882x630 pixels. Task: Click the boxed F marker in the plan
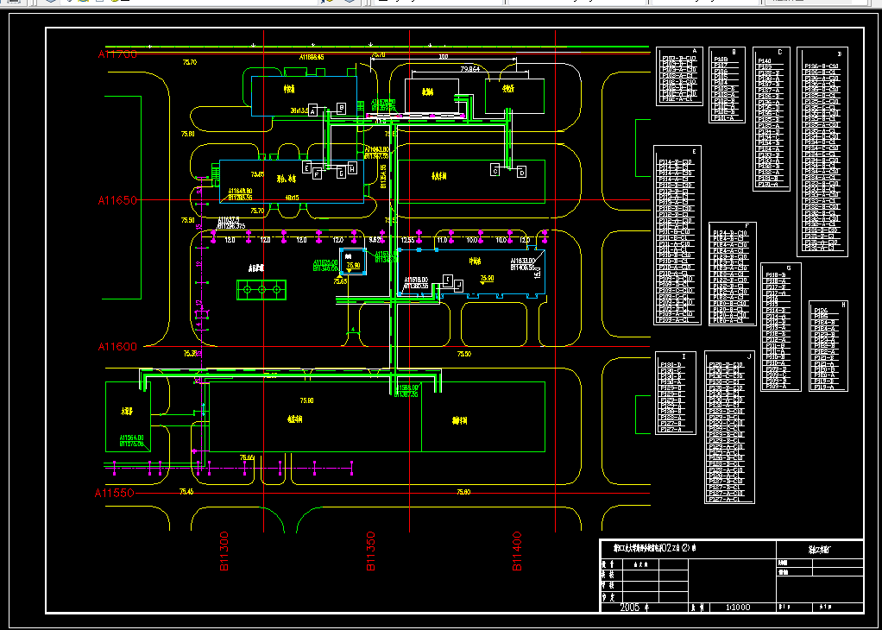tap(317, 175)
